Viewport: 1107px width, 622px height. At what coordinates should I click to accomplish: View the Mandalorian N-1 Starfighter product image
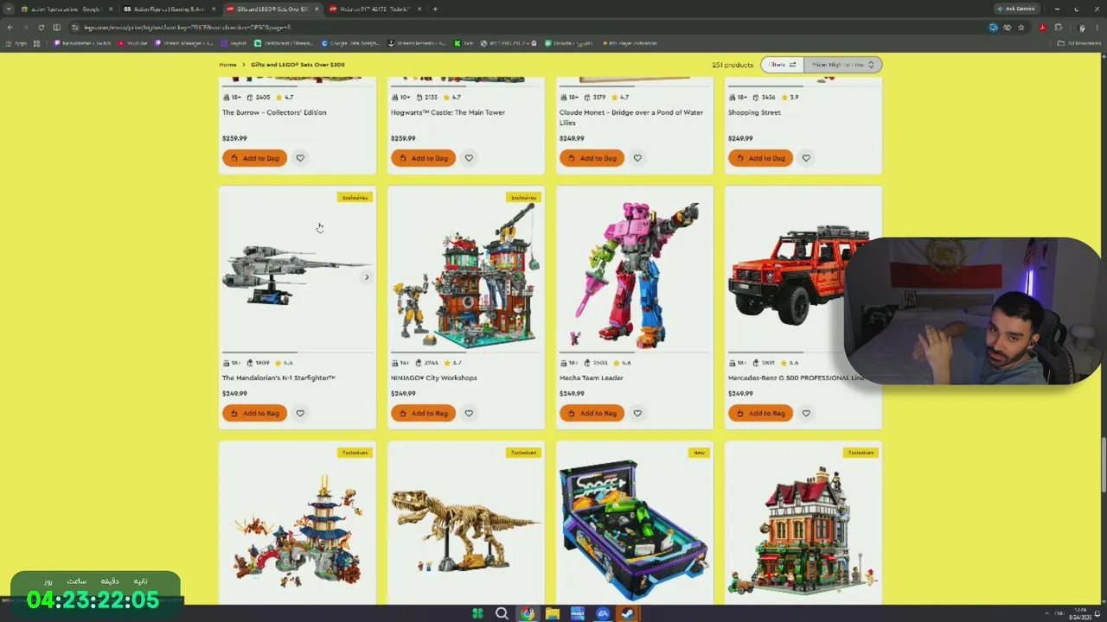(297, 275)
